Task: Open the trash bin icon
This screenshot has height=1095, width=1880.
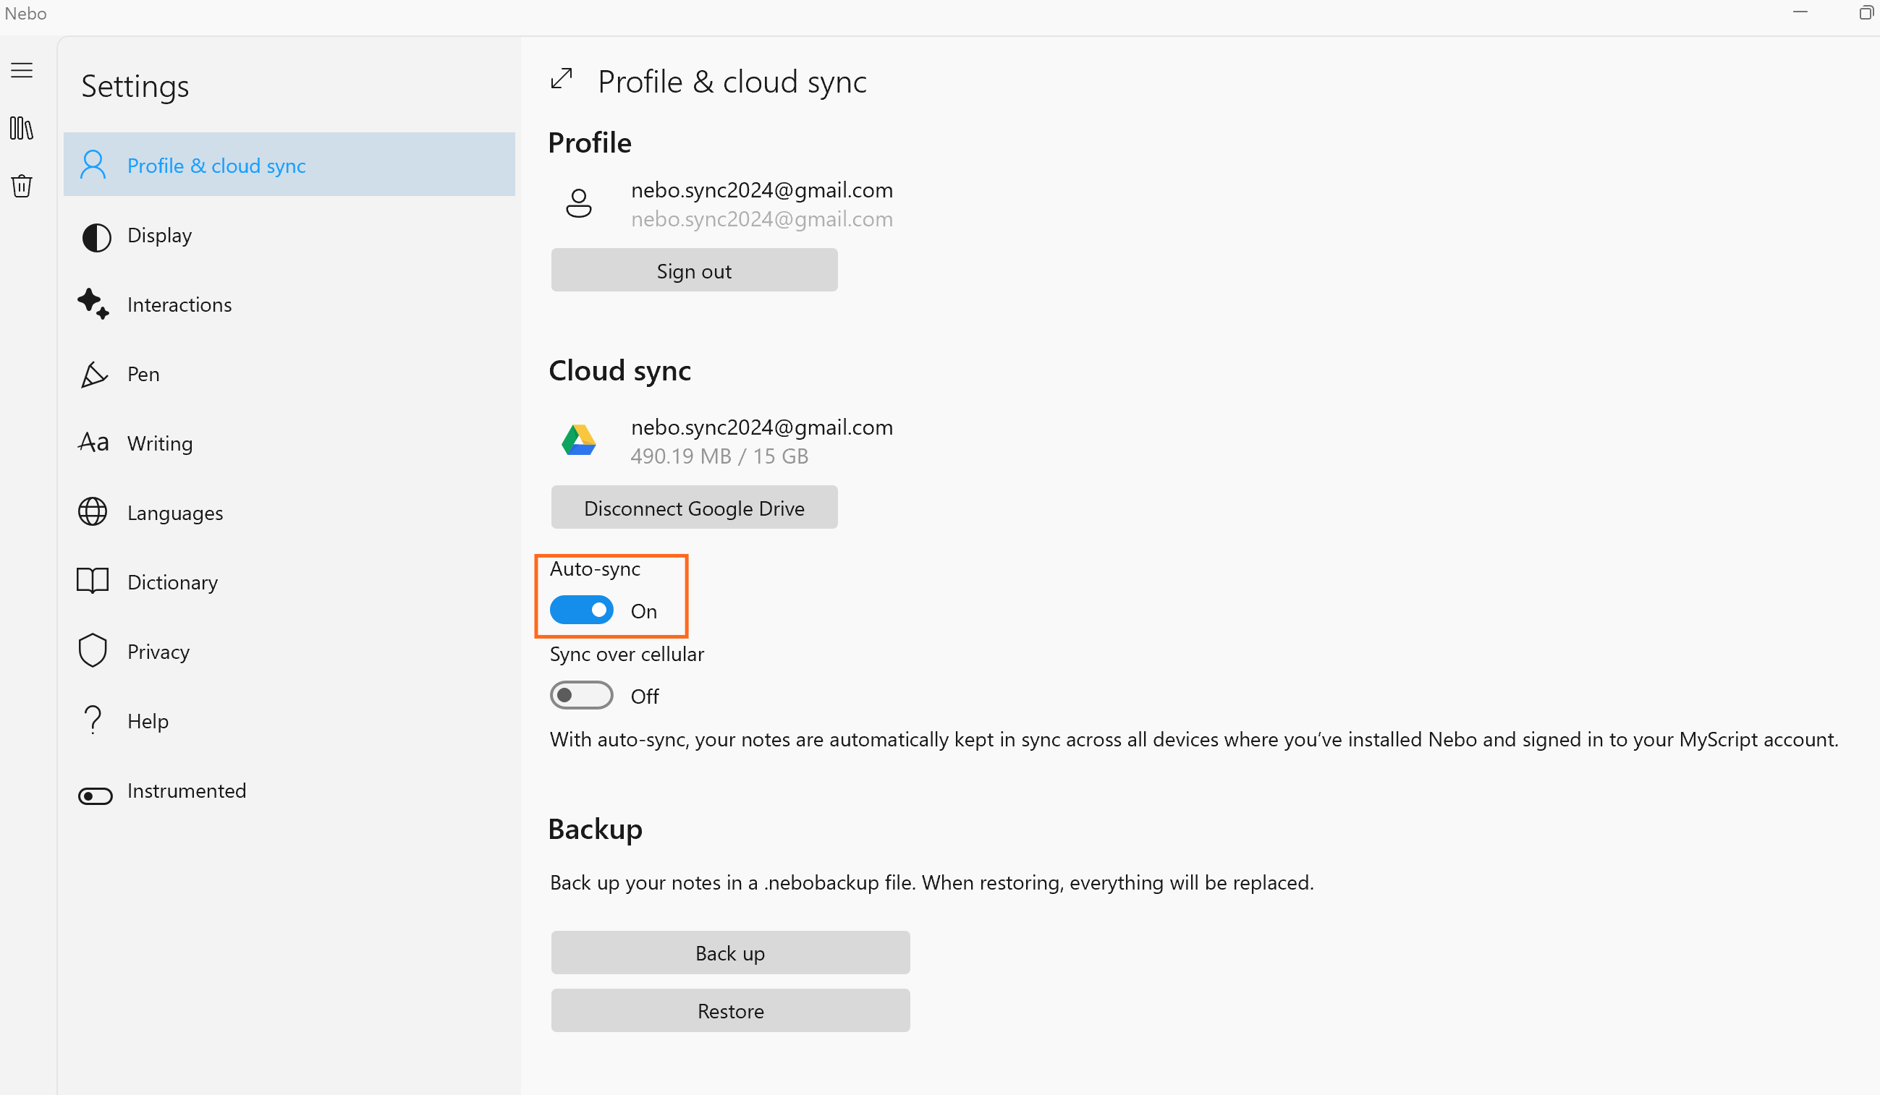Action: [x=22, y=186]
